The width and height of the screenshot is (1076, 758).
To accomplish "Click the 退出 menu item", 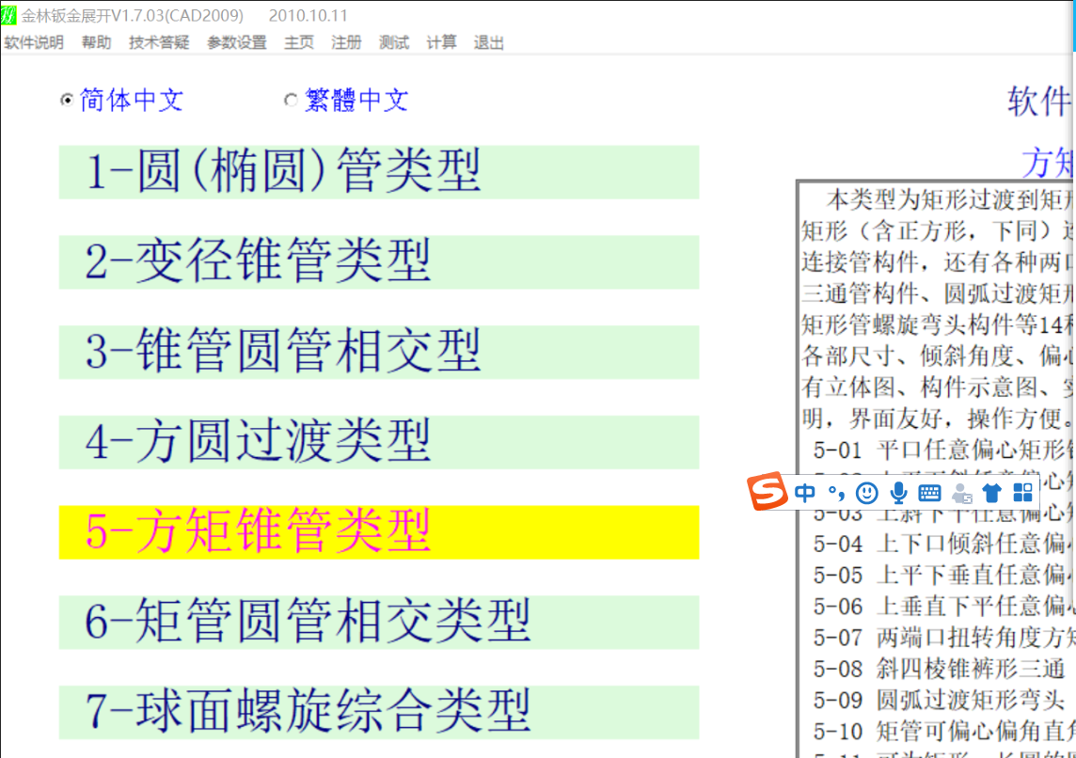I will 488,42.
